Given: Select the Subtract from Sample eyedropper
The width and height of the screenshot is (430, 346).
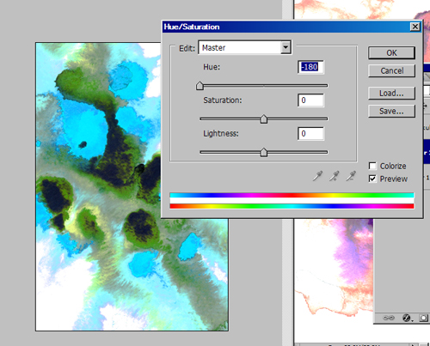Looking at the screenshot, I should coord(351,176).
